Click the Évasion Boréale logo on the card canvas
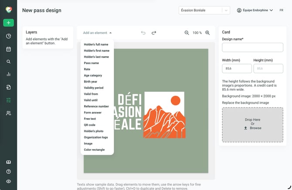This screenshot has width=292, height=190. (x=150, y=115)
